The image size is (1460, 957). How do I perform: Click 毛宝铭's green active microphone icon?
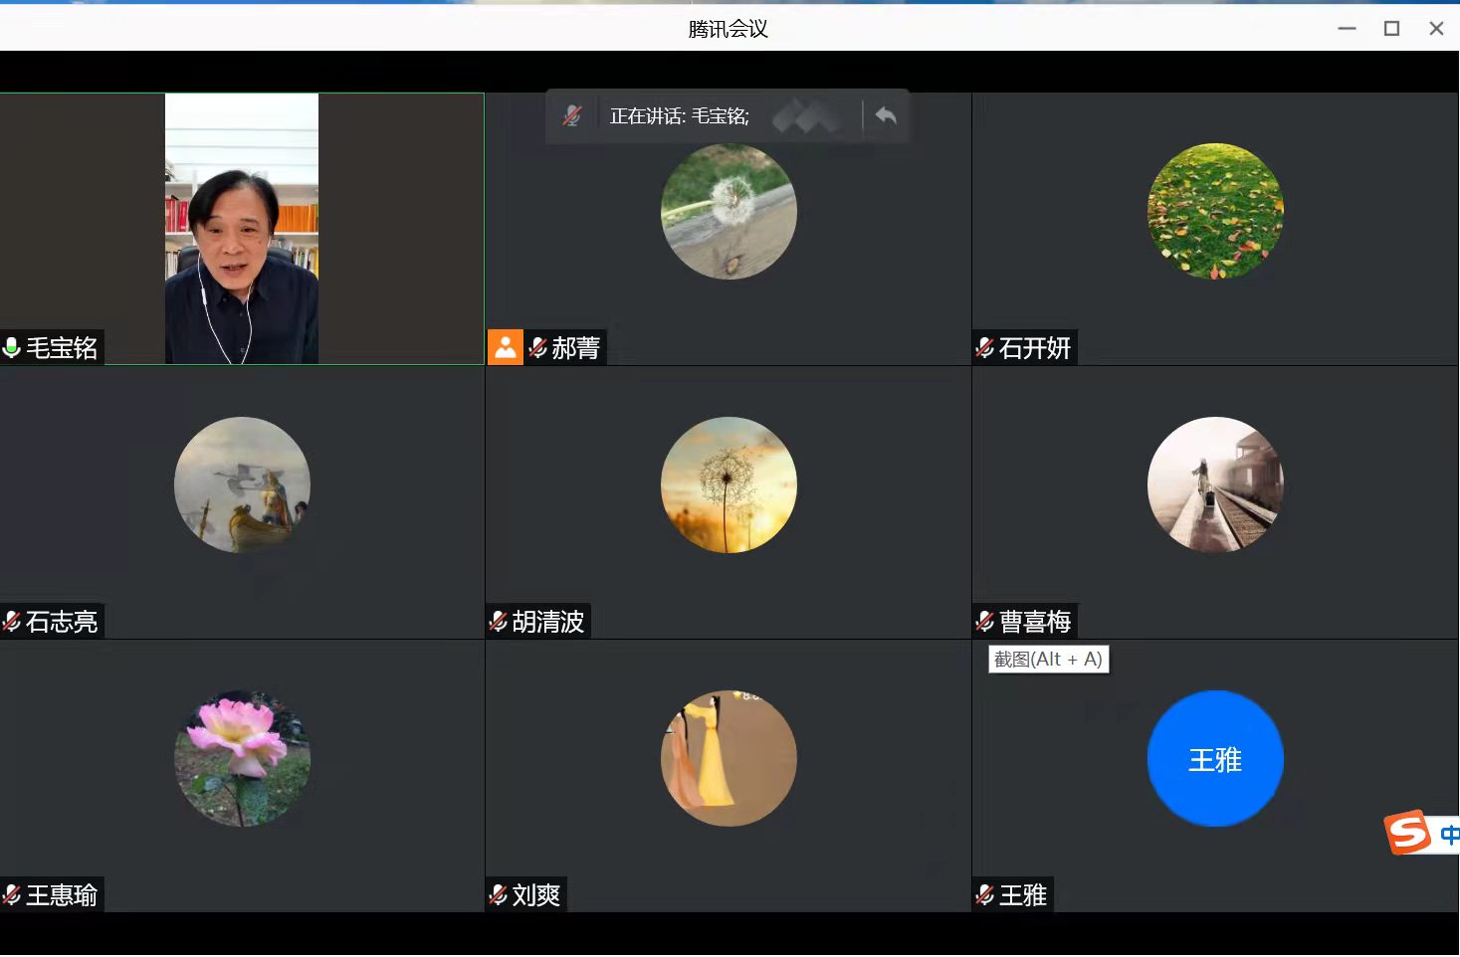(12, 347)
